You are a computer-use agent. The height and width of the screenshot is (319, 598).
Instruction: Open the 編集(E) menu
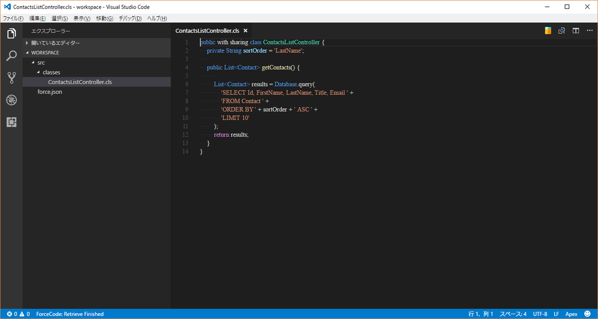(x=37, y=18)
